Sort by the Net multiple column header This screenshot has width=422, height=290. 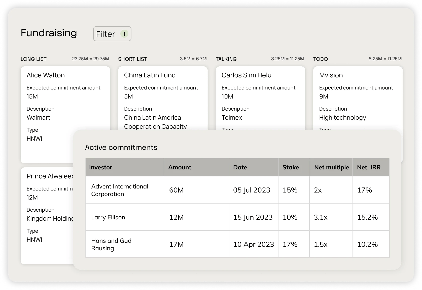tap(331, 167)
